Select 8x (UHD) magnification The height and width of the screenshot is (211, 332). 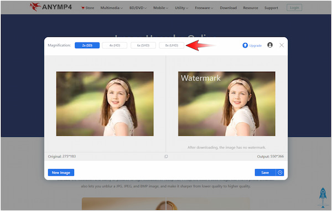pos(172,45)
